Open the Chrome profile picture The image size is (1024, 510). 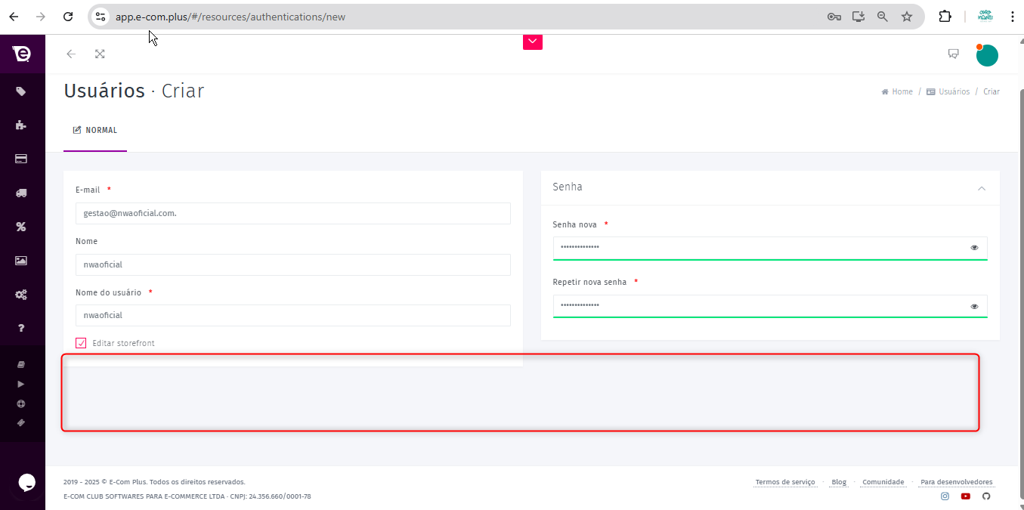985,17
